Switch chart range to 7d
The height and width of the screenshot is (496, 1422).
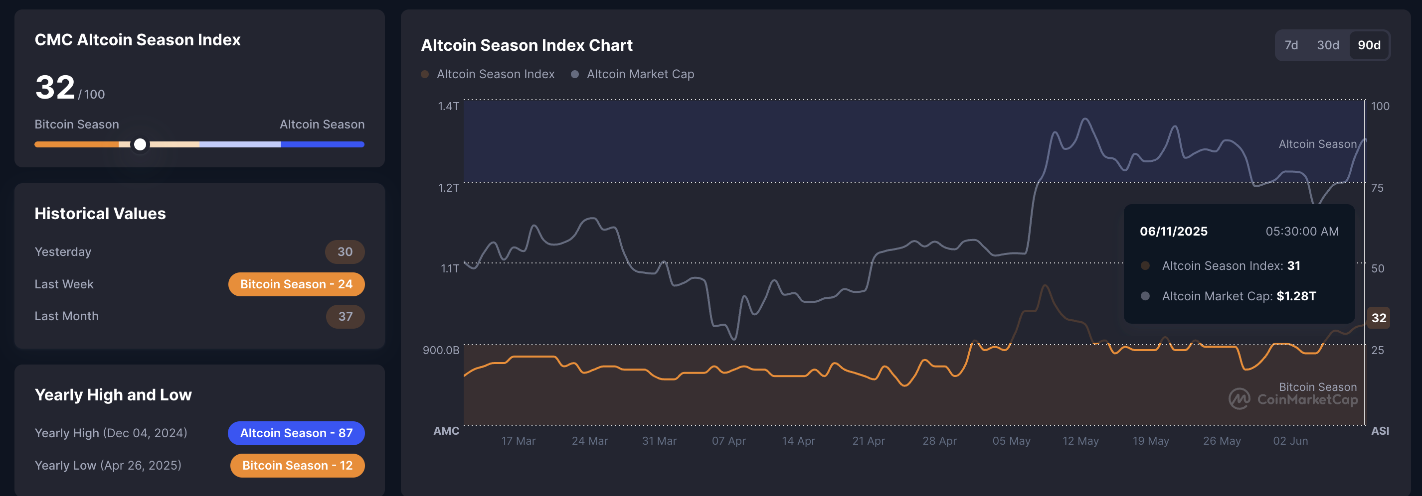1290,45
